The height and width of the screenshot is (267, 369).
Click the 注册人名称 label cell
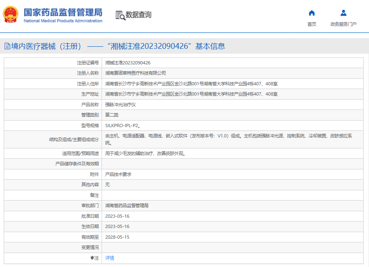click(x=53, y=73)
